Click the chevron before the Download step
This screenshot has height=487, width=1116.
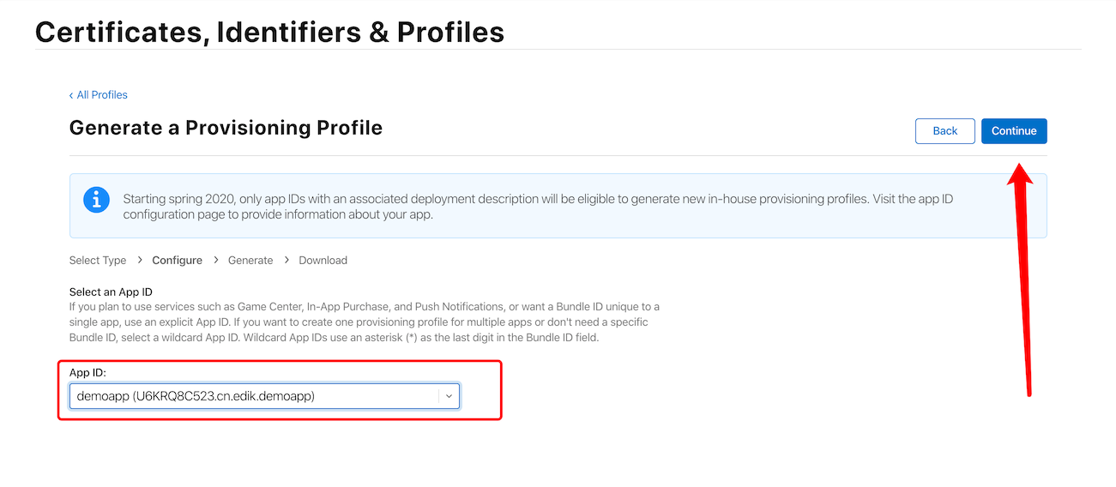coord(286,260)
